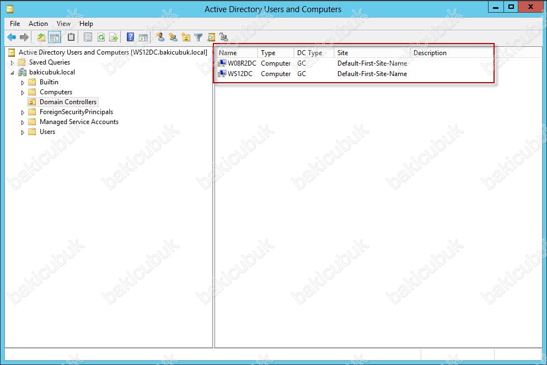Viewport: 547px width, 365px height.
Task: Click the green Refresh toolbar icon
Action: (x=101, y=37)
